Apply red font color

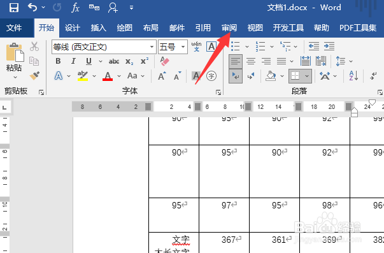pos(108,76)
